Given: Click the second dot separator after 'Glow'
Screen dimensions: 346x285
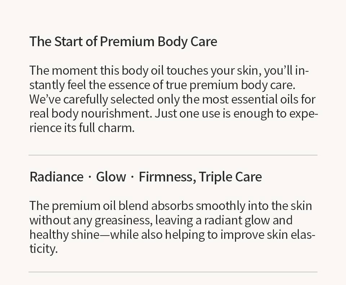Looking at the screenshot, I should [x=132, y=177].
